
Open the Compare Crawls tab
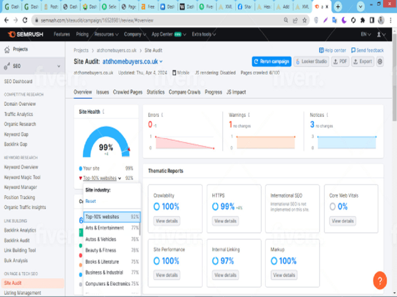(x=185, y=92)
